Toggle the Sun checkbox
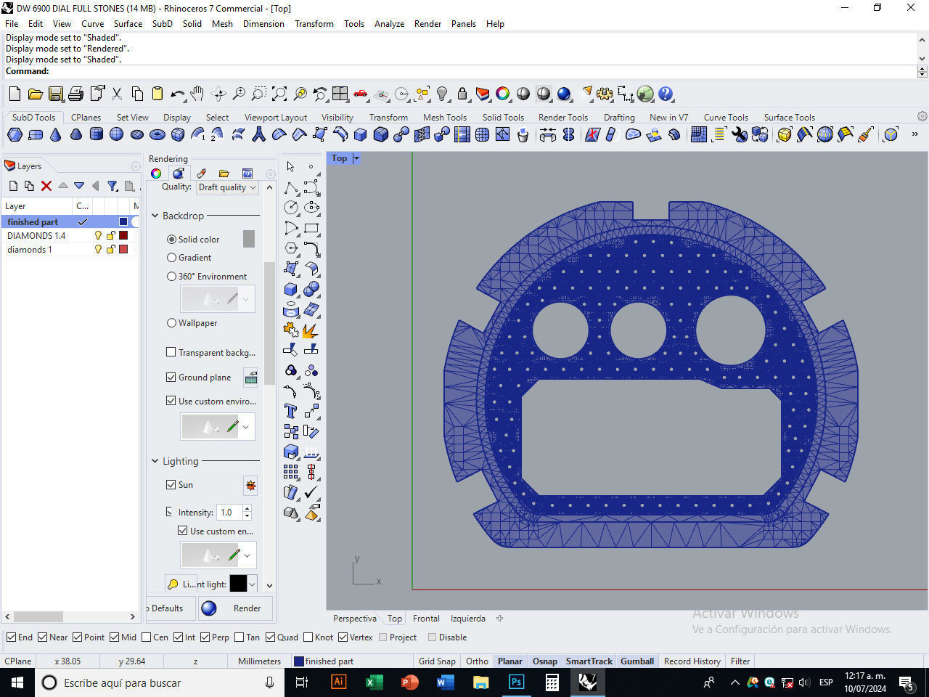The height and width of the screenshot is (697, 929). [171, 484]
